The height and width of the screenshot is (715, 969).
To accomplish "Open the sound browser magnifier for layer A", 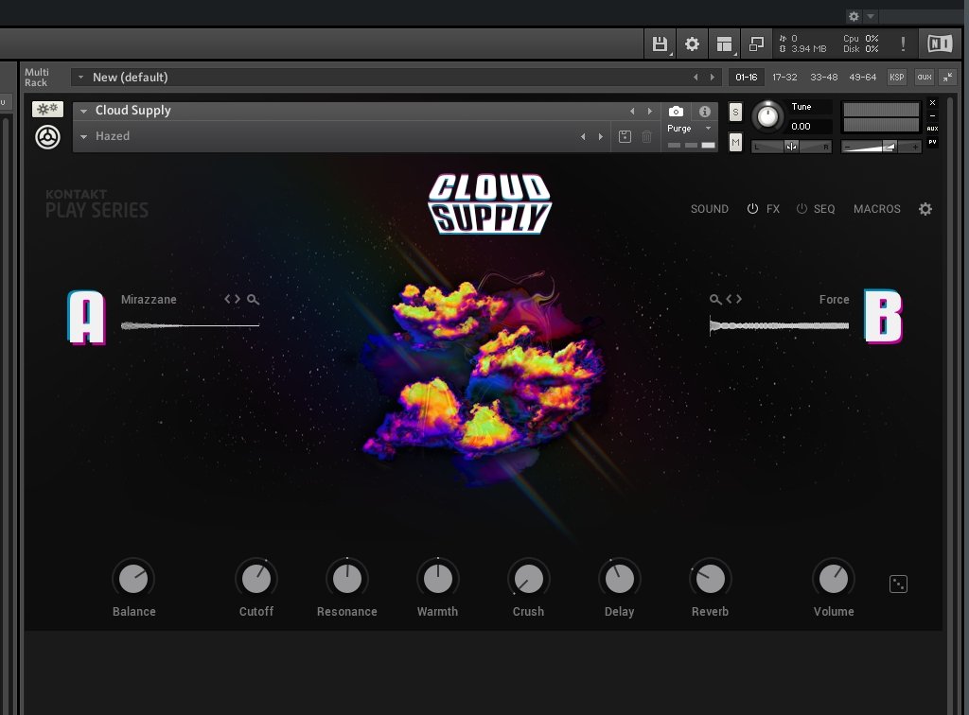I will coord(253,299).
